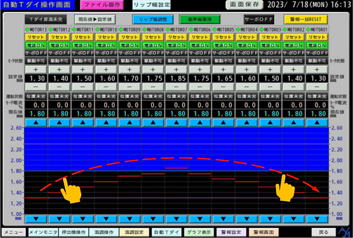The width and height of the screenshot is (353, 238).
Task: Toggle MOTOR07 電源ON power switch
Action: coord(176,45)
